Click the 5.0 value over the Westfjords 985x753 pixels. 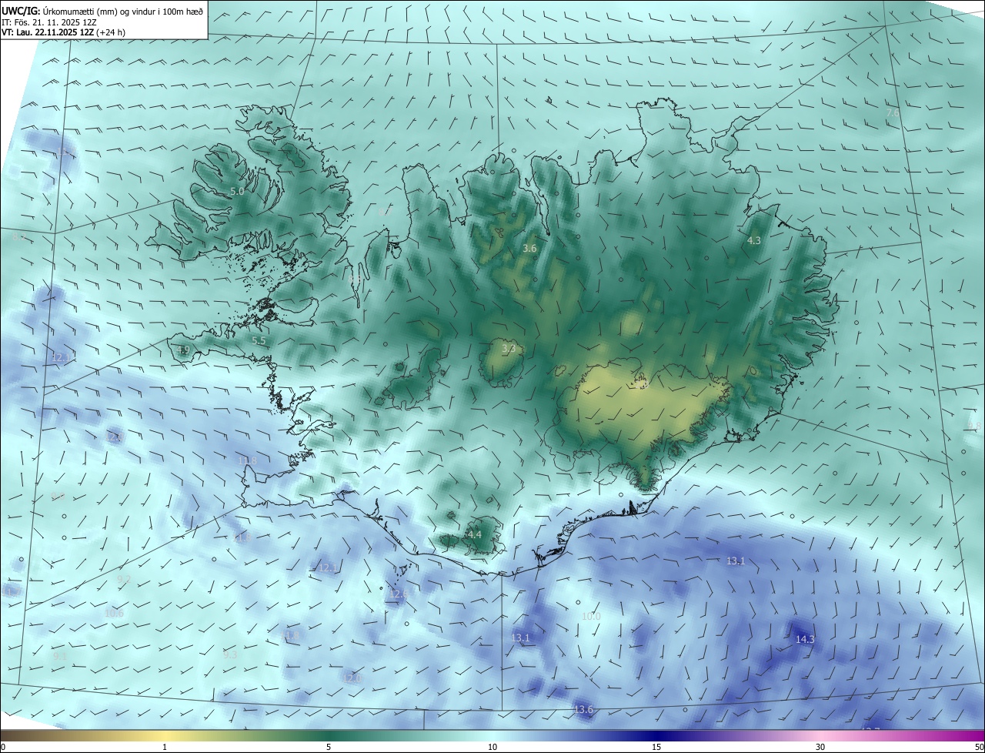click(x=237, y=191)
